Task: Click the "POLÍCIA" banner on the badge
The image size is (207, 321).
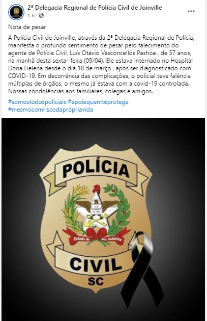Action: pos(96,170)
